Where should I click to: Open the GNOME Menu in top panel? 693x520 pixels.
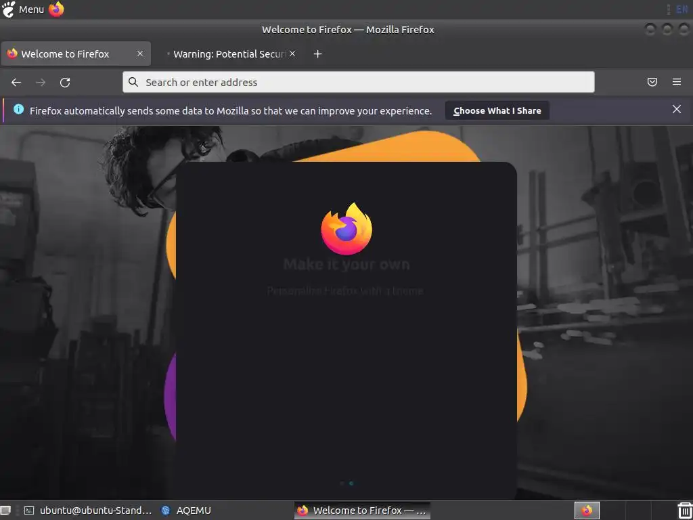pyautogui.click(x=23, y=9)
